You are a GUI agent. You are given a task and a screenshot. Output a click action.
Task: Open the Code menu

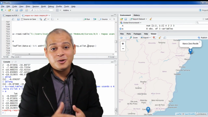(15, 6)
